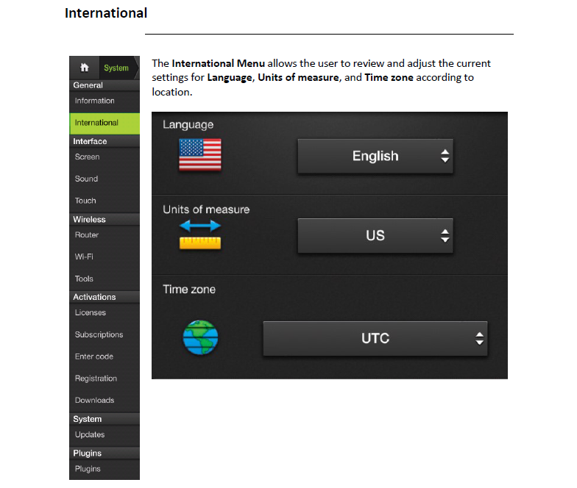The image size is (577, 488).
Task: Click the globe time zone icon
Action: 200,337
